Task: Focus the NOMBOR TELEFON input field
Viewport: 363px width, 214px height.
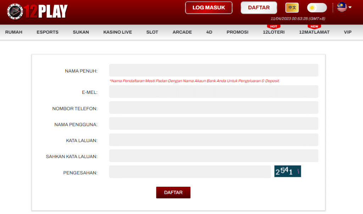Action: coord(214,108)
